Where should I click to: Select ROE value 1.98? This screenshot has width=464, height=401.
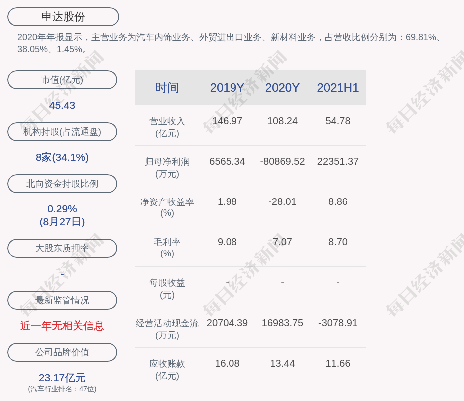pos(227,201)
